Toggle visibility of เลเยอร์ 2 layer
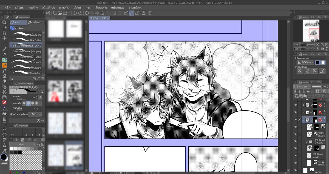329x174 pixels. pyautogui.click(x=295, y=156)
